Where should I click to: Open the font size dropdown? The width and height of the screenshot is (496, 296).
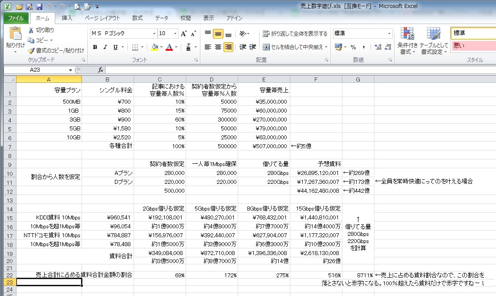(x=175, y=34)
